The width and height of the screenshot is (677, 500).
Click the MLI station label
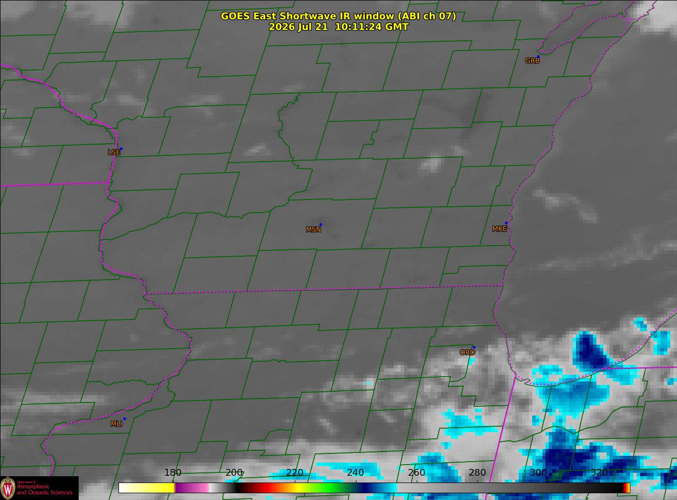(116, 424)
